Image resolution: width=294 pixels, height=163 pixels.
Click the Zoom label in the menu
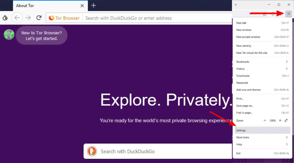click(240, 121)
